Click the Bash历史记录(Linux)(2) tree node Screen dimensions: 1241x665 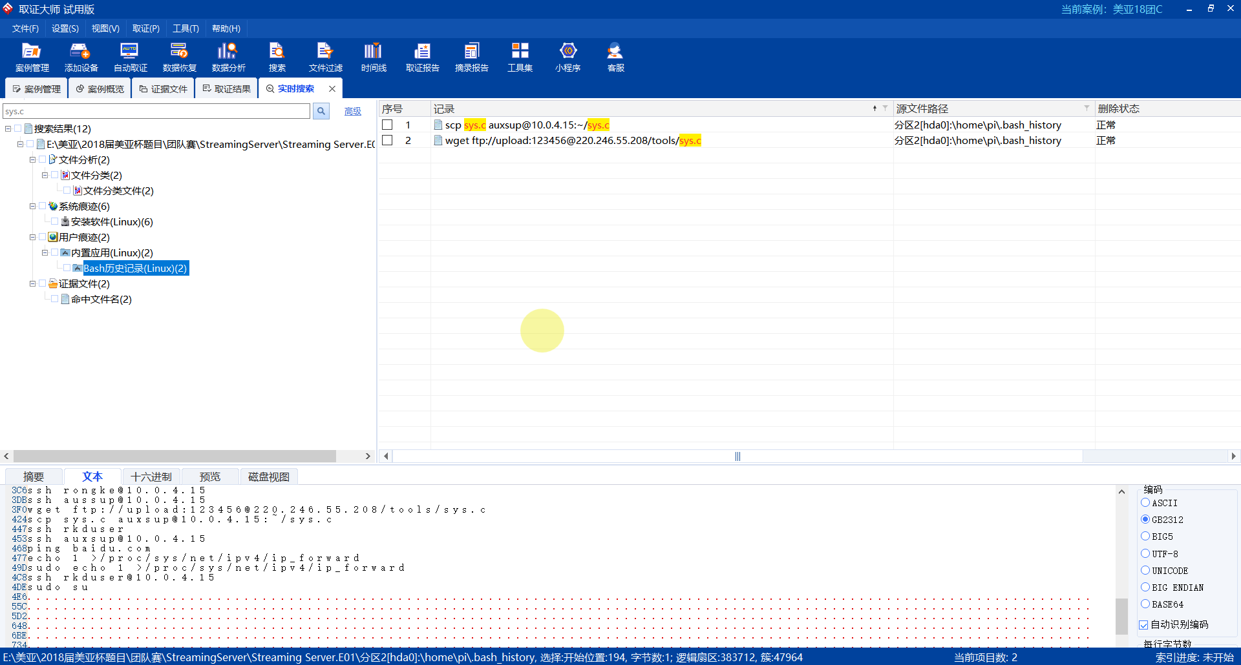coord(135,268)
